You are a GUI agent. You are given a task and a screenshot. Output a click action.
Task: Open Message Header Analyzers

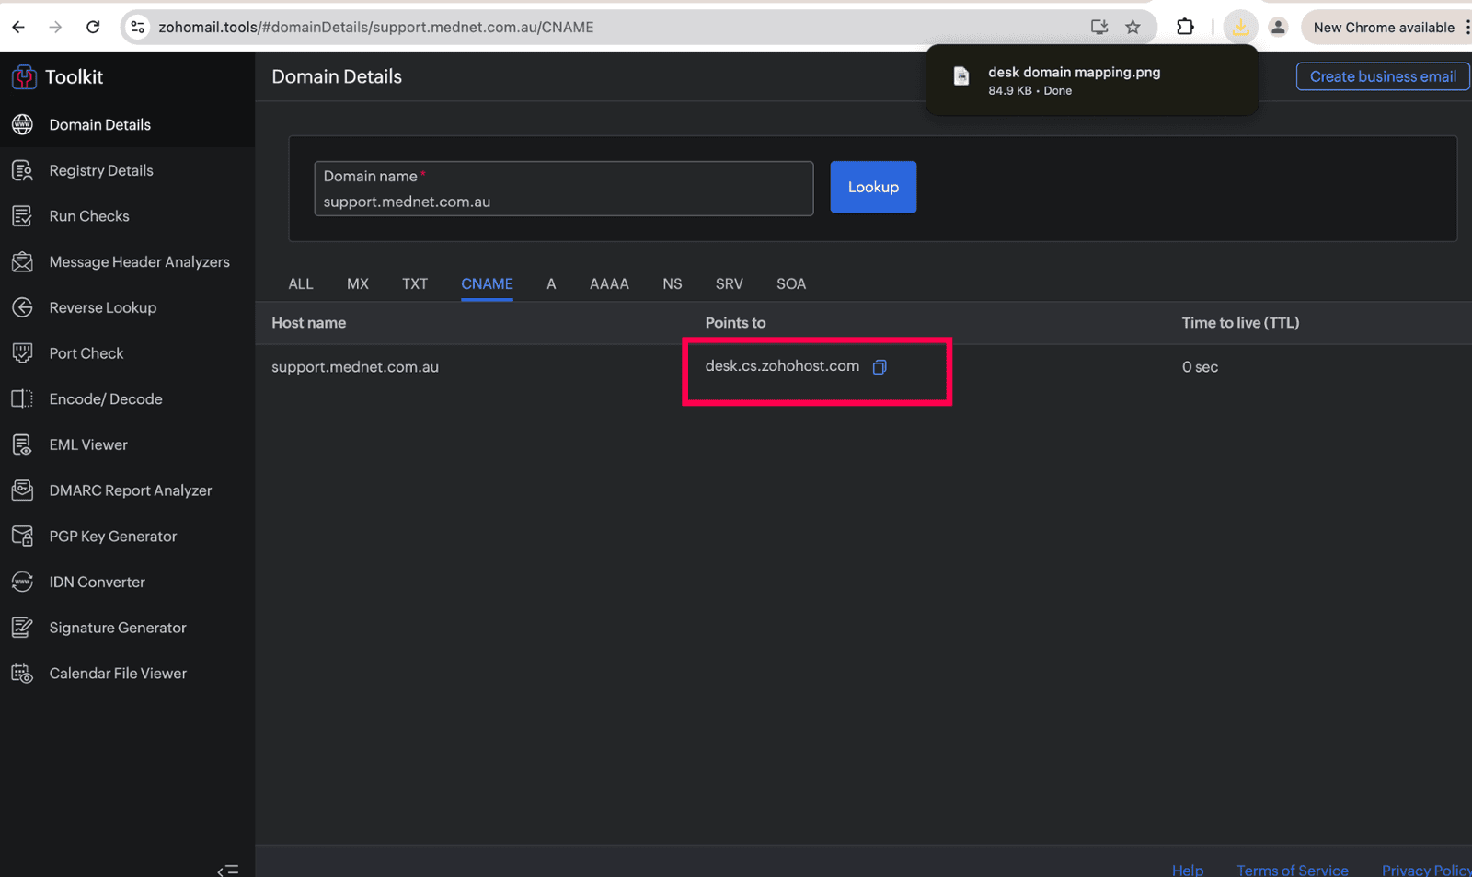coord(139,262)
